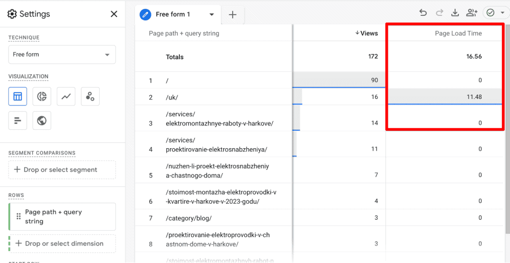
Task: Select the Scatter plot visualization icon
Action: tap(90, 96)
